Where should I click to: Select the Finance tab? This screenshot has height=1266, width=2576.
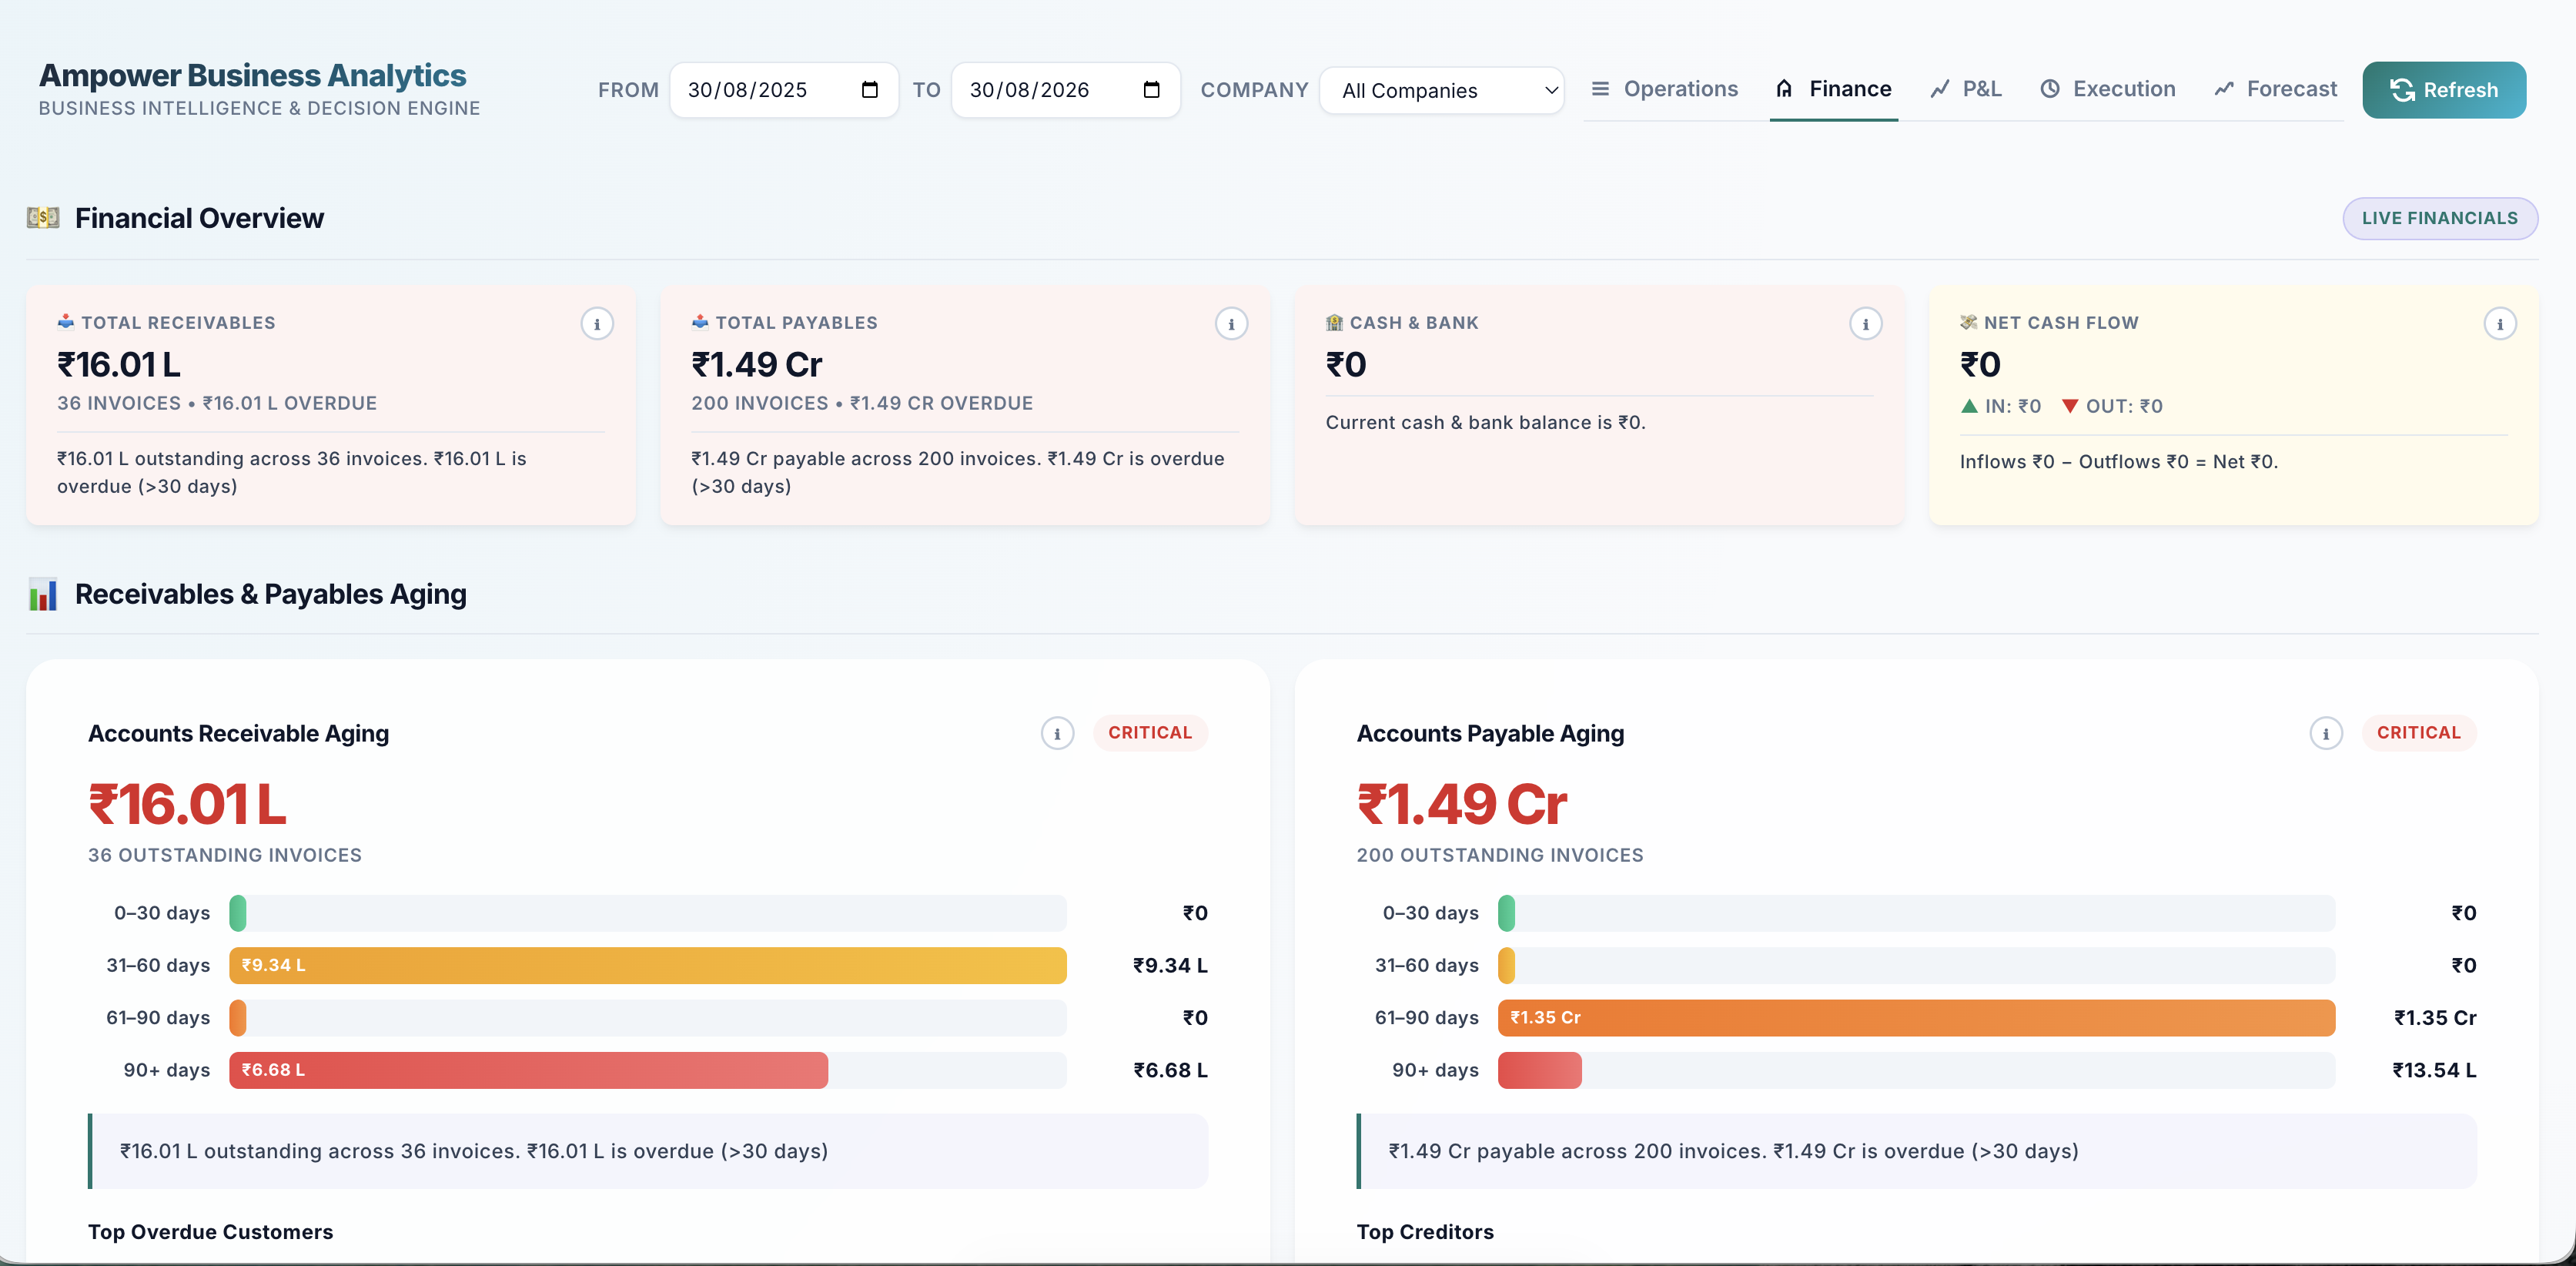(1833, 89)
